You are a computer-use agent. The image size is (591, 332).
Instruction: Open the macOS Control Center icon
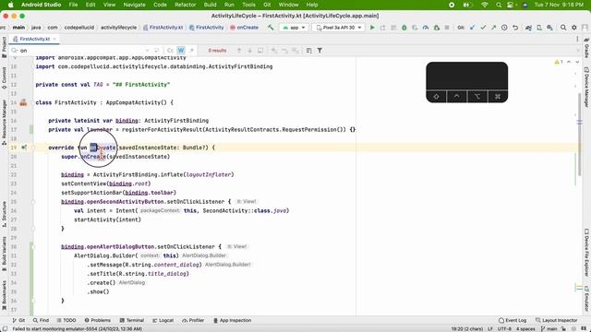[x=510, y=5]
